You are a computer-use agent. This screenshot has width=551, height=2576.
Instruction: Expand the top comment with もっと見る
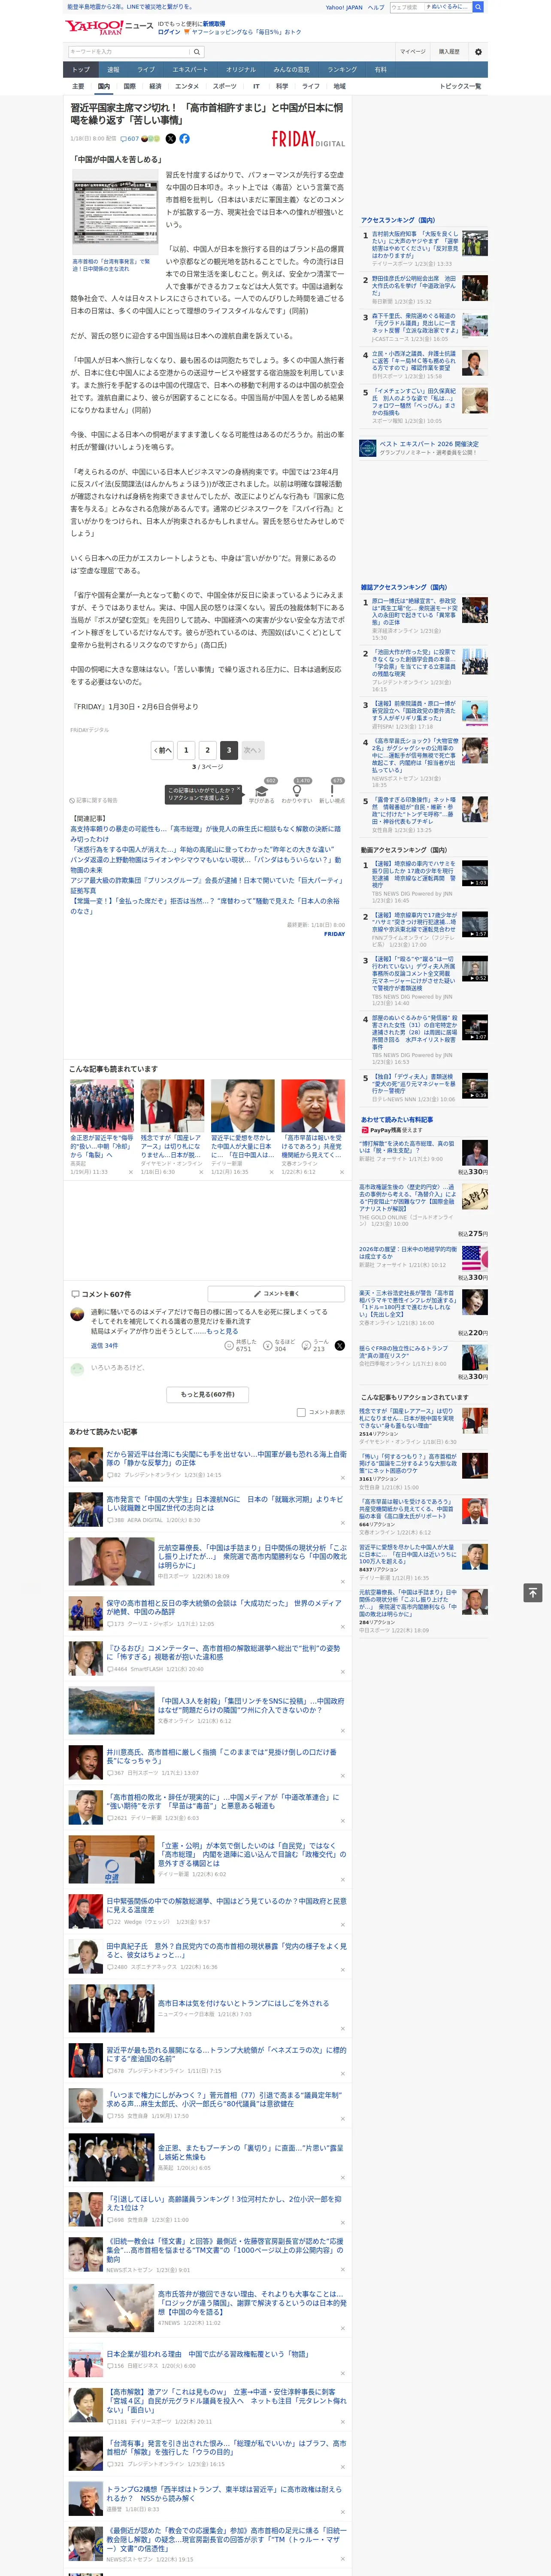pos(222,1331)
